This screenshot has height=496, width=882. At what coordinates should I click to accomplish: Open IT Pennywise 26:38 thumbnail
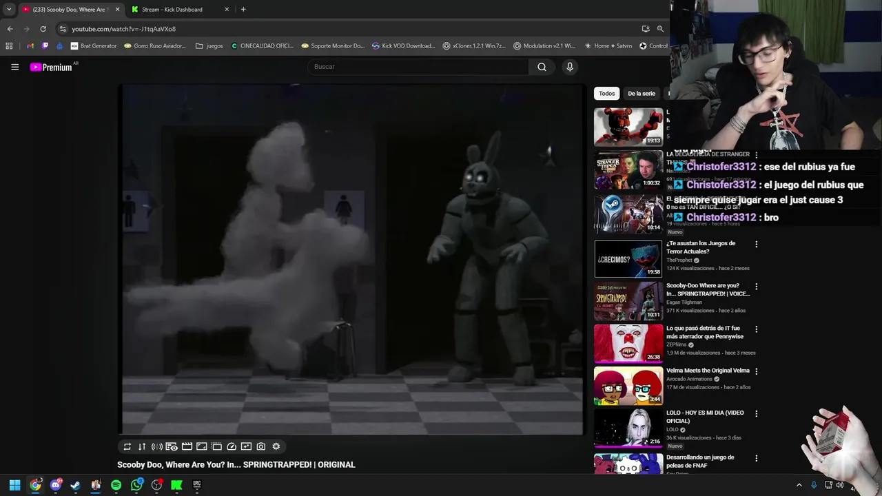tap(628, 343)
